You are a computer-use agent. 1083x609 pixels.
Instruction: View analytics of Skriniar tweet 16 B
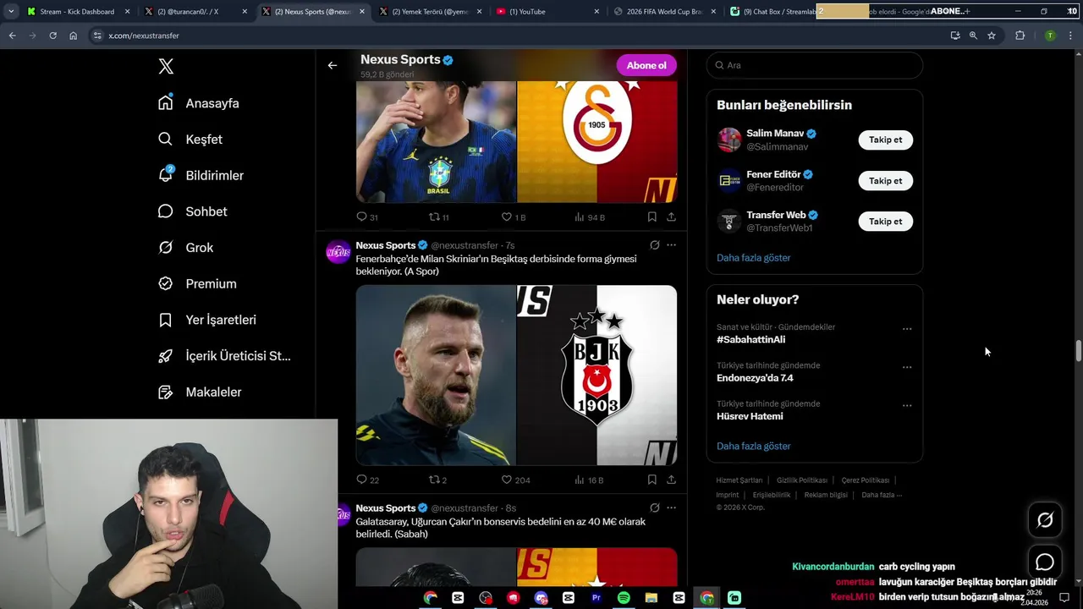(588, 480)
